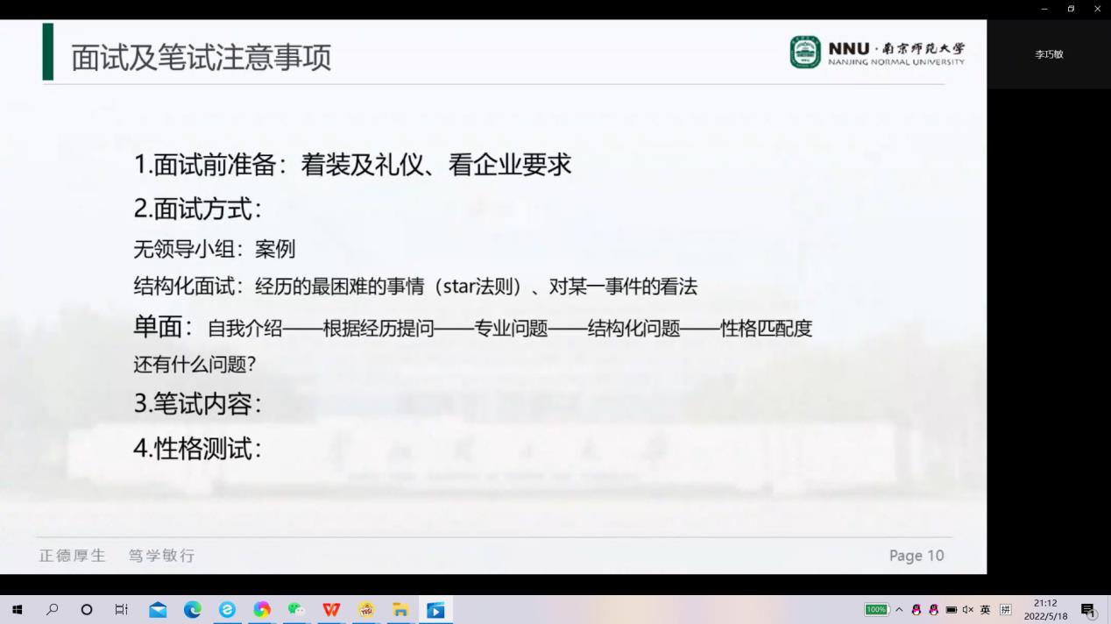Launch Cortana circle icon
The width and height of the screenshot is (1111, 624).
pos(87,610)
